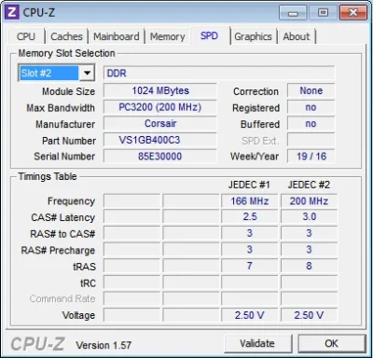Open the Caches tab
The image size is (373, 358).
coord(66,36)
